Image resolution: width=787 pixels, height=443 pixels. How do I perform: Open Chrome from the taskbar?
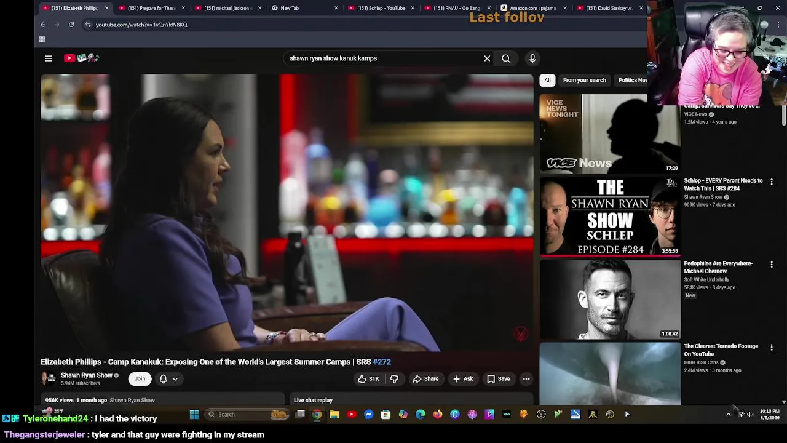(x=317, y=415)
